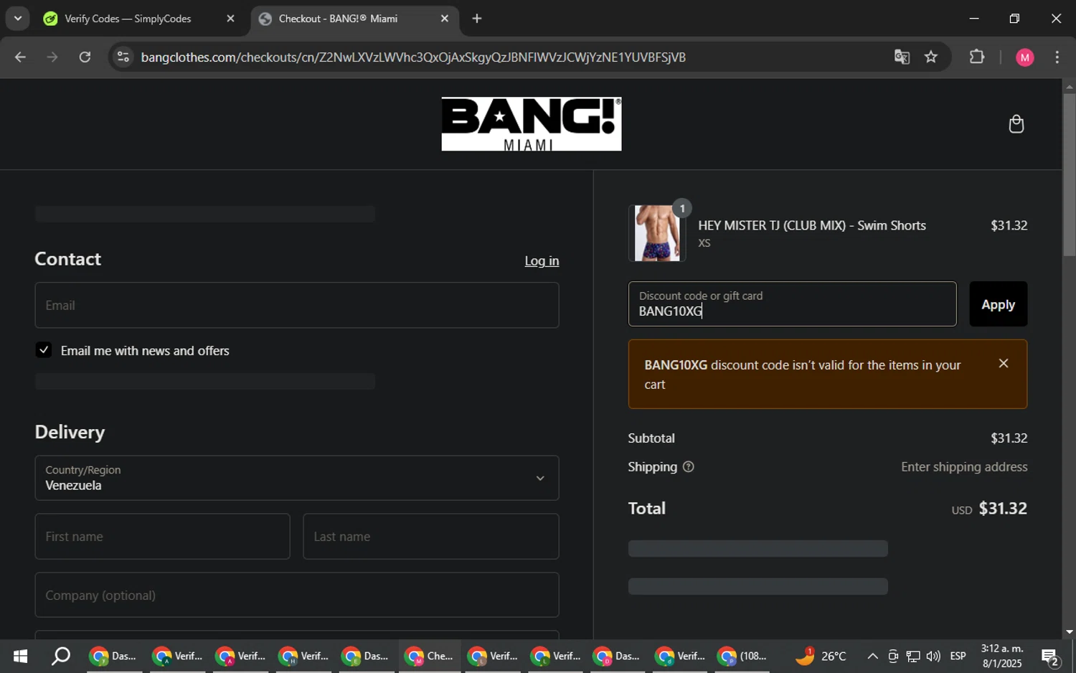Image resolution: width=1076 pixels, height=673 pixels.
Task: Focus the Email input field
Action: (x=297, y=305)
